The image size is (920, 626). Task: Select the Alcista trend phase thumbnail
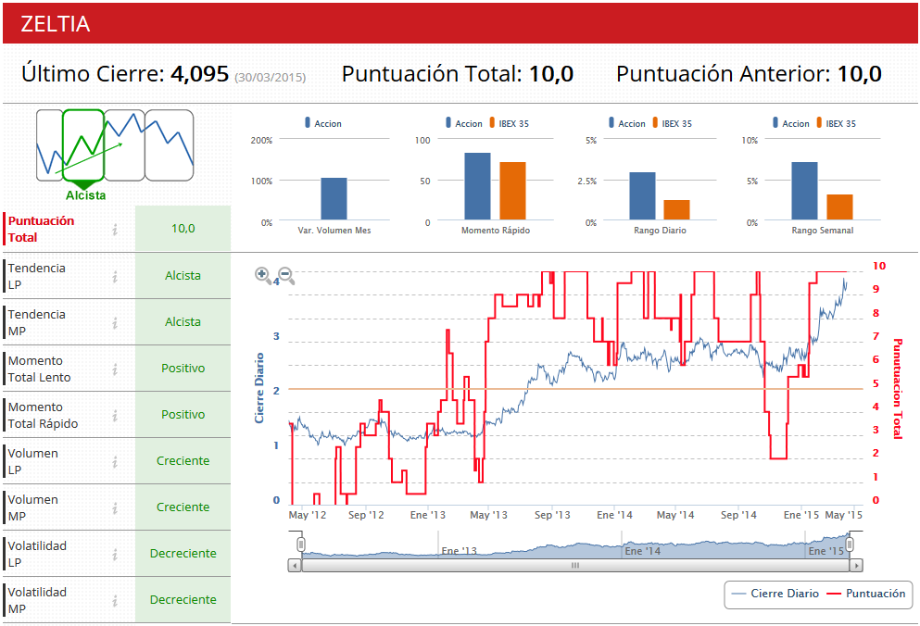[x=83, y=144]
